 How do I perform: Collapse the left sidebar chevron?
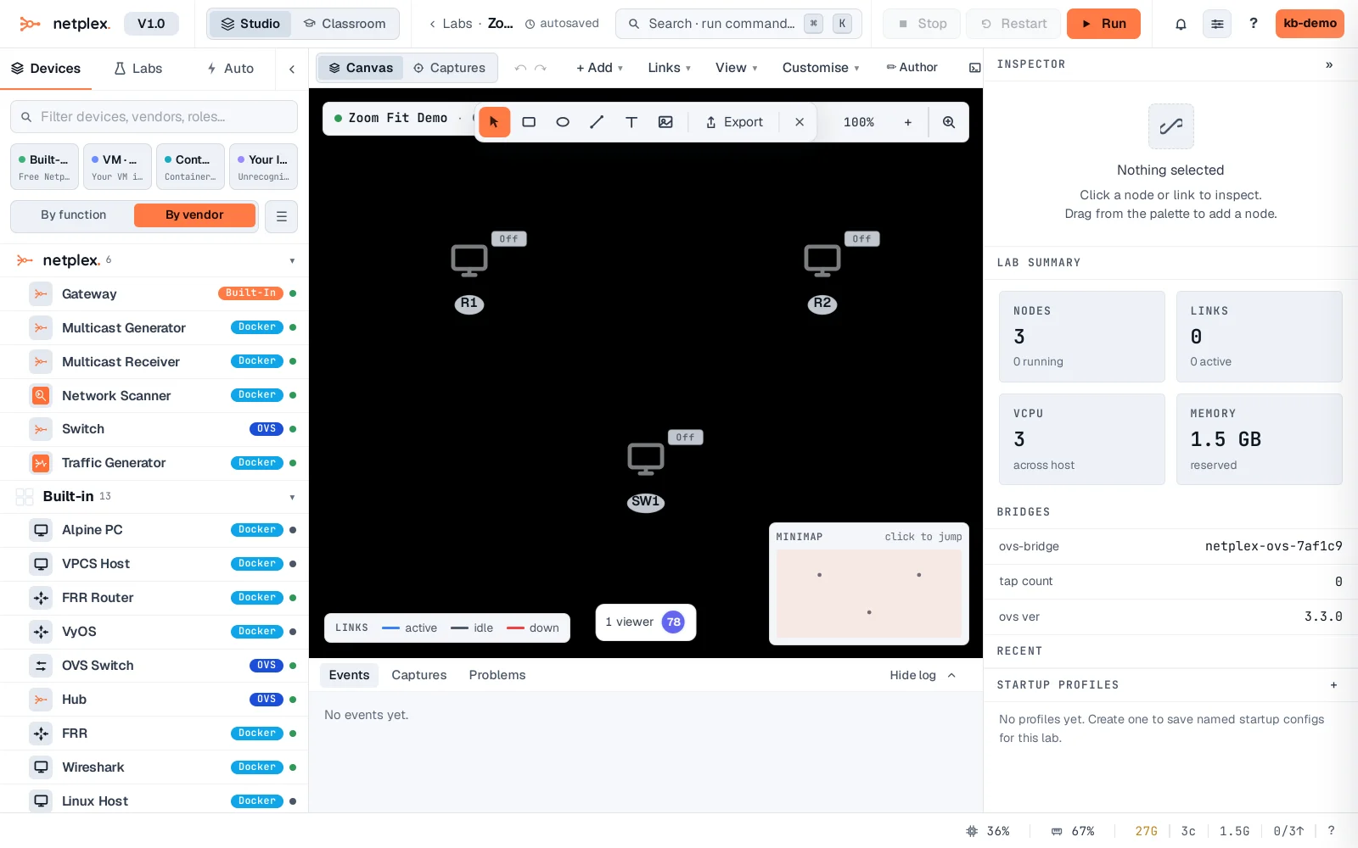pos(292,69)
